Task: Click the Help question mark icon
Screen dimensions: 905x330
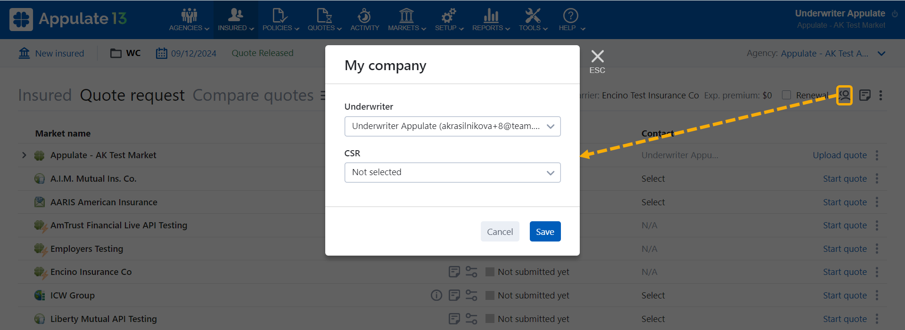Action: click(570, 16)
